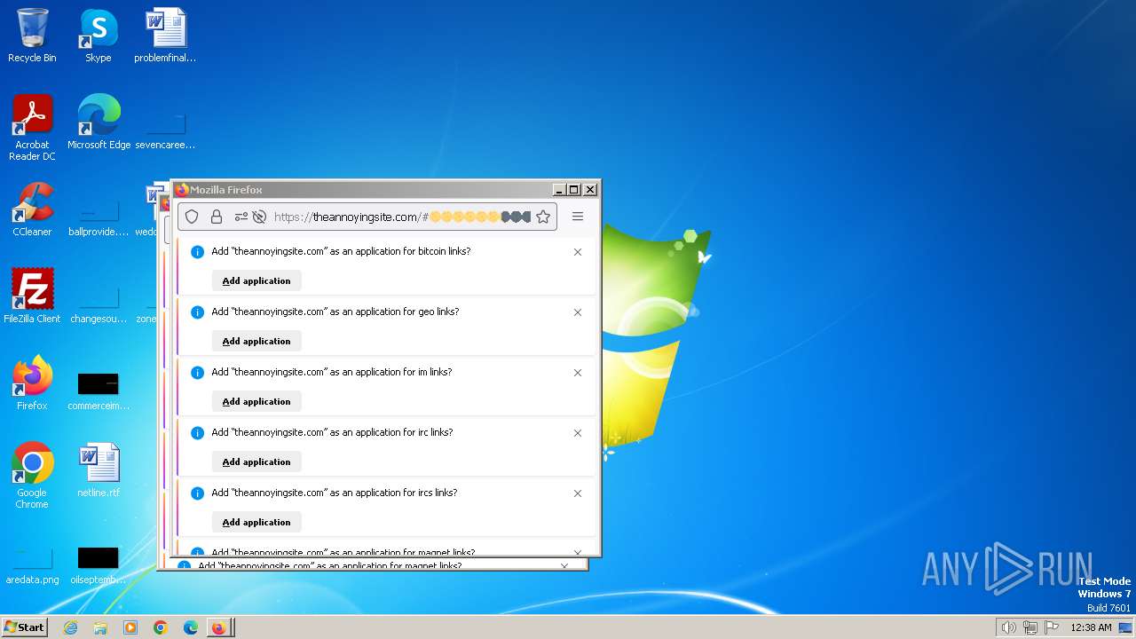1136x639 pixels.
Task: Select problemfinal document on desktop
Action: [x=165, y=35]
